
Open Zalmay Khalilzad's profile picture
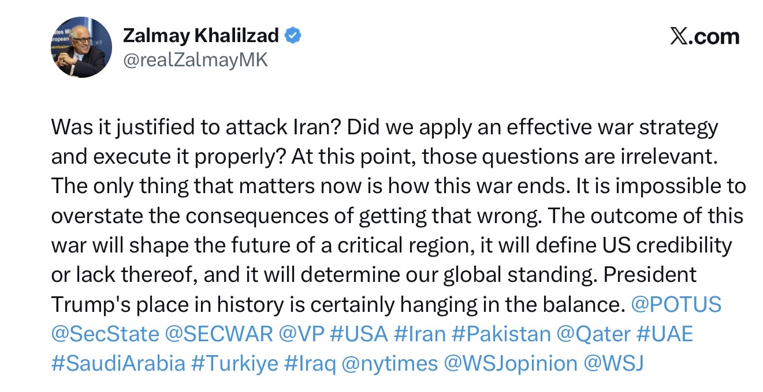[x=81, y=47]
